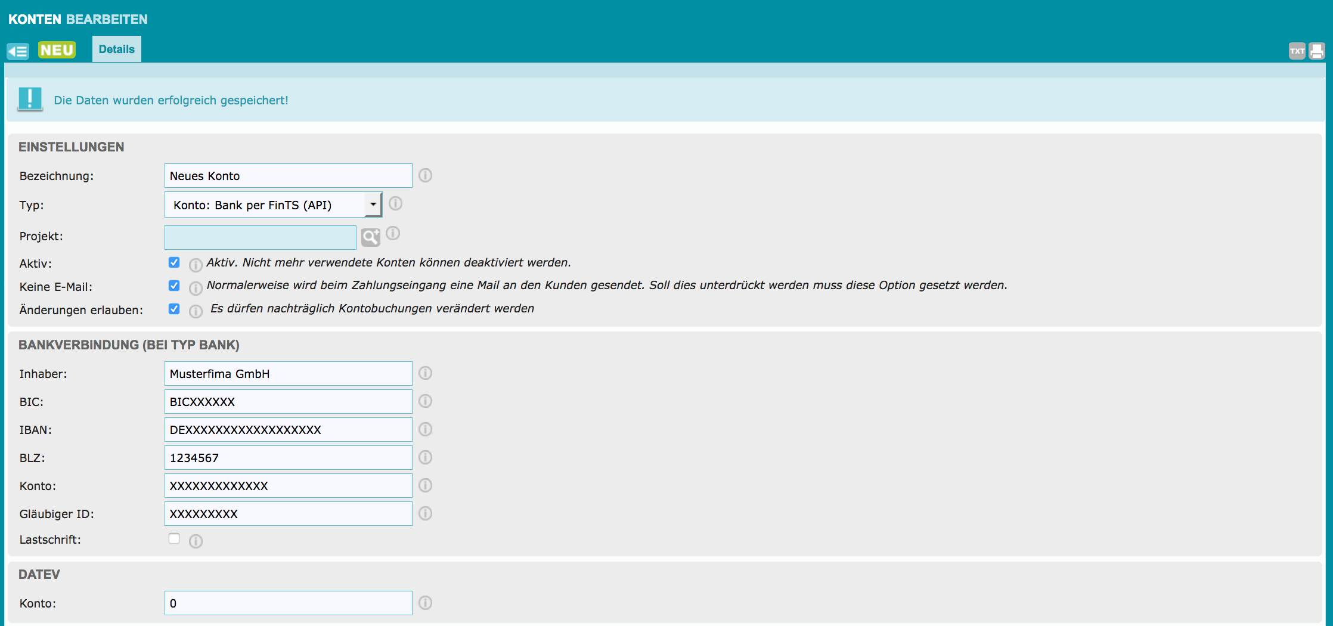Click the back-to-list arrow icon
The height and width of the screenshot is (626, 1333).
tap(18, 51)
